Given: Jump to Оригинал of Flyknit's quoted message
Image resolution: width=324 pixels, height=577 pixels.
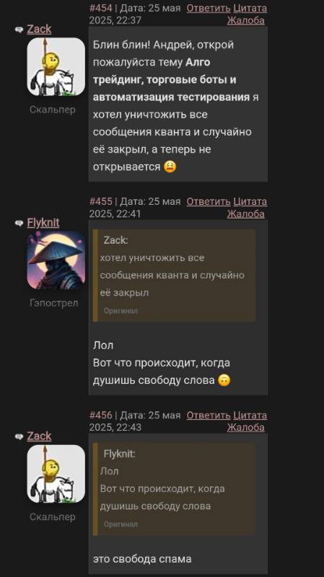Looking at the screenshot, I should coord(121,524).
